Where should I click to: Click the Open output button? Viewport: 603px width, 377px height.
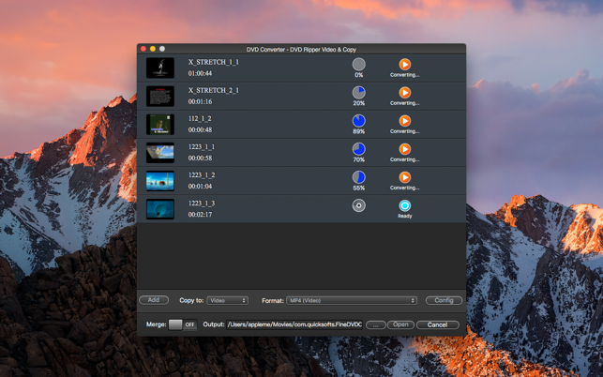[400, 324]
